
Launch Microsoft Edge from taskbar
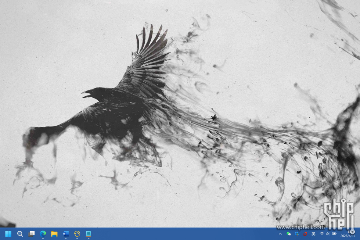[43, 234]
